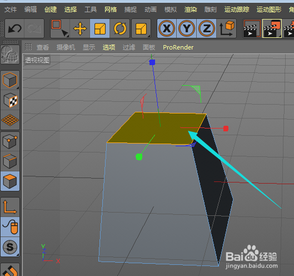Click the grayed-out Redo icon

[x=34, y=28]
